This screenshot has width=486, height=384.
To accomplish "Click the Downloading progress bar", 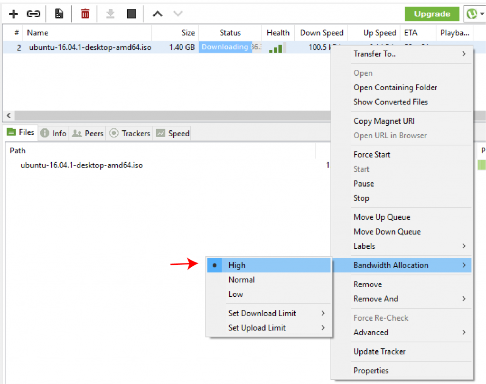I will pyautogui.click(x=230, y=47).
